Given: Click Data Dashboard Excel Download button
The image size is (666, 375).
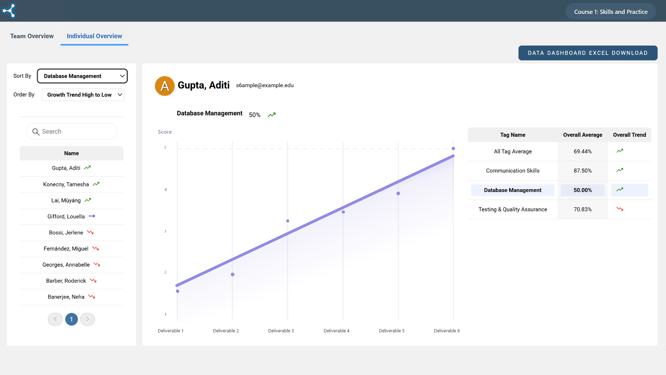Looking at the screenshot, I should coord(588,53).
